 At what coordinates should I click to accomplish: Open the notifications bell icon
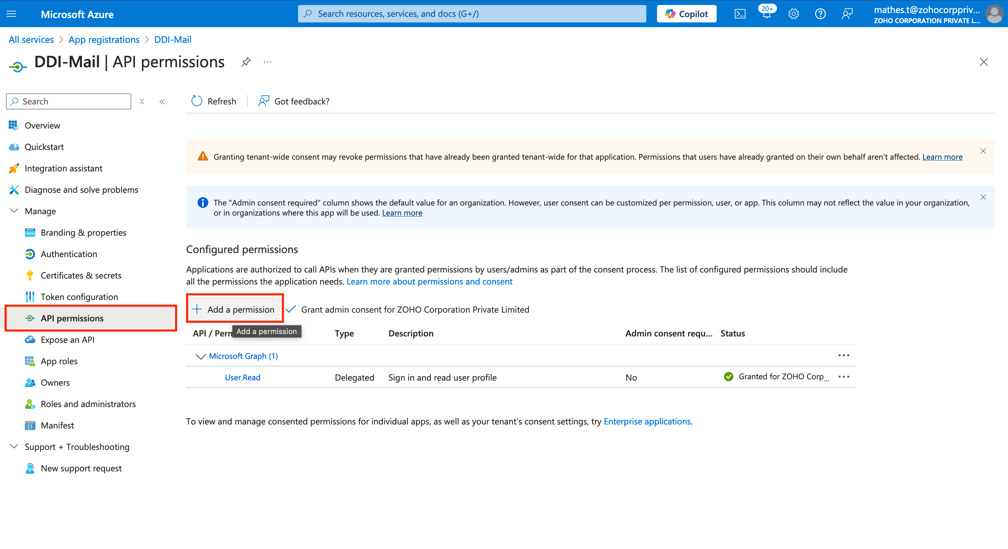pyautogui.click(x=766, y=14)
